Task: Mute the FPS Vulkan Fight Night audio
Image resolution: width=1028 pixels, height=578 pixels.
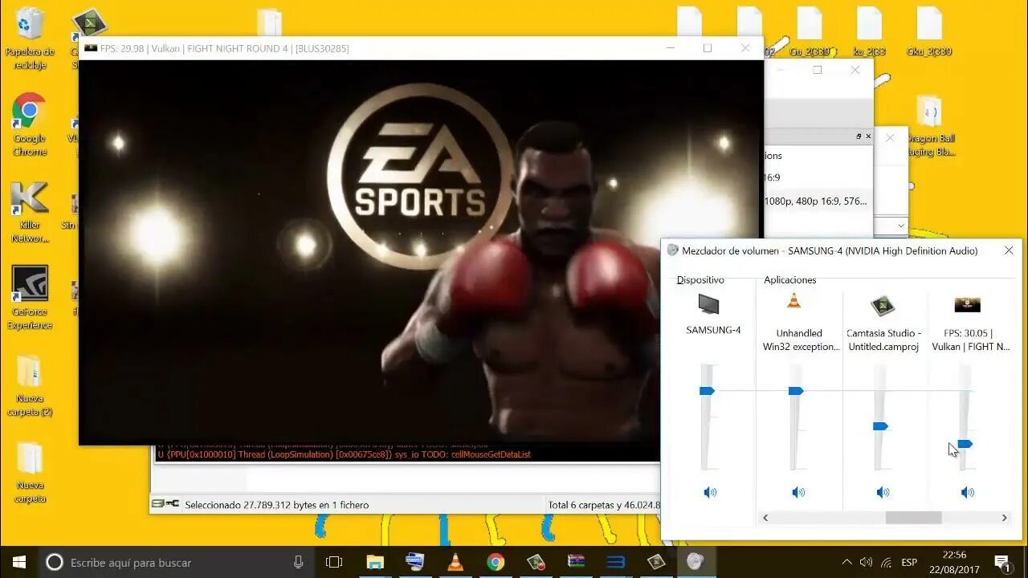Action: pyautogui.click(x=968, y=492)
